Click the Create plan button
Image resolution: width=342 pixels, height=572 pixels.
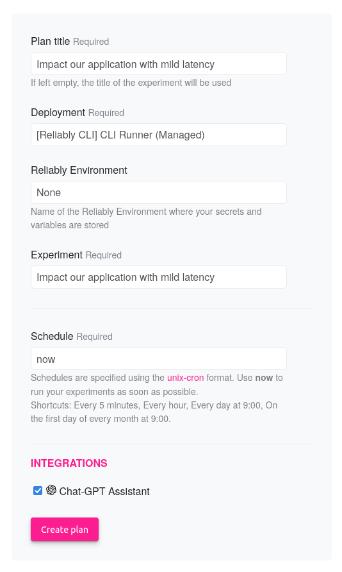coord(65,529)
